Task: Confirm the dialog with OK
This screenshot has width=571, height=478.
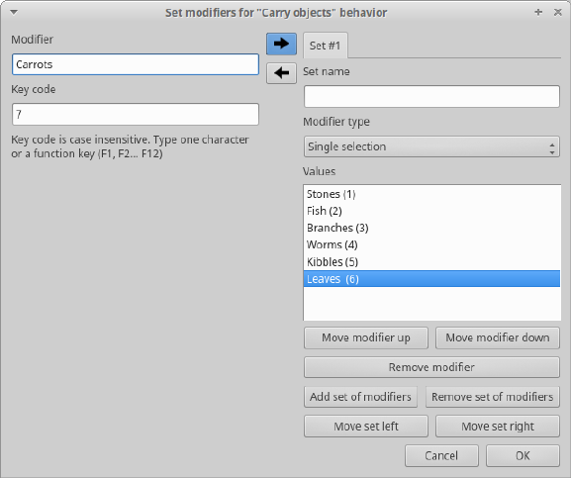Action: coord(523,456)
